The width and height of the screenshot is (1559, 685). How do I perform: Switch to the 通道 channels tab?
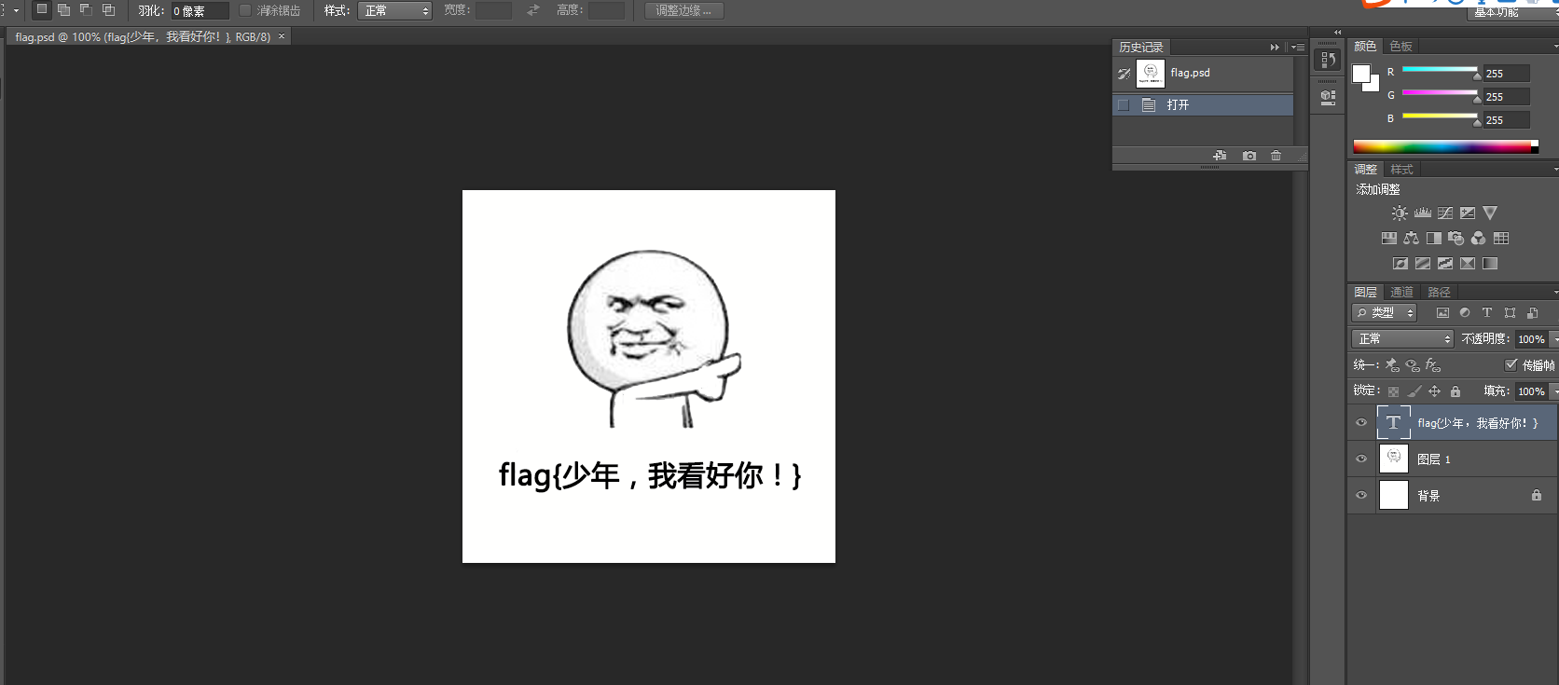pyautogui.click(x=1401, y=293)
